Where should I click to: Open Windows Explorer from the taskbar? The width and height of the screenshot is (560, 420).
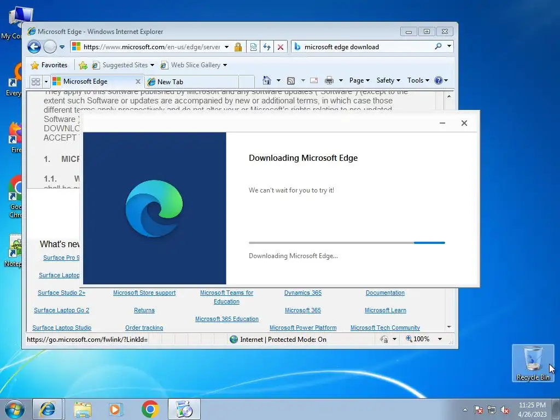(83, 410)
